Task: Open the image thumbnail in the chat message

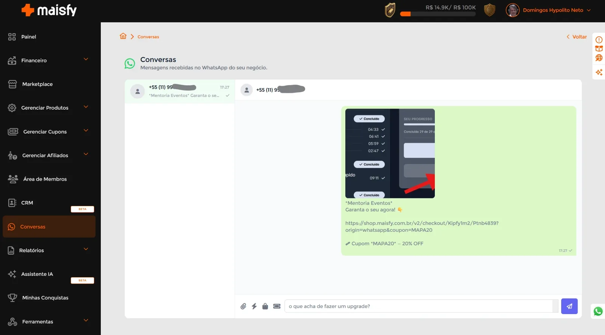Action: tap(390, 153)
